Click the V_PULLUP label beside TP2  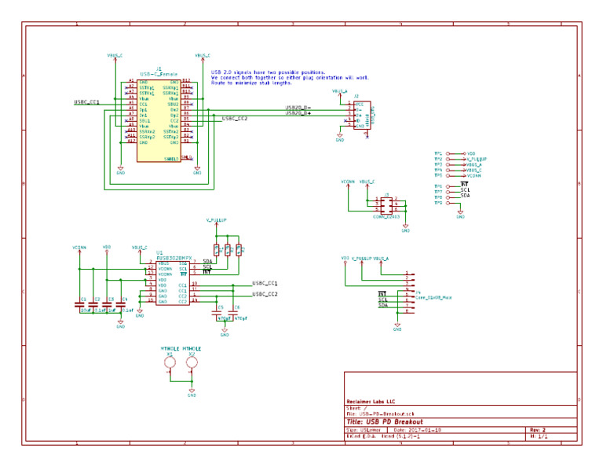point(477,159)
